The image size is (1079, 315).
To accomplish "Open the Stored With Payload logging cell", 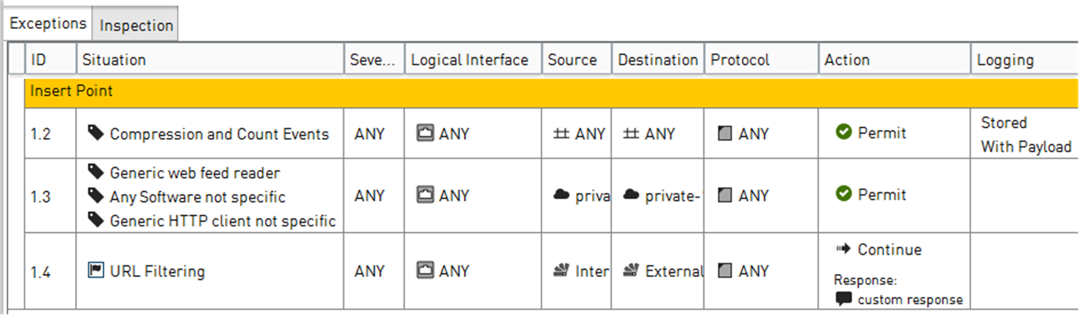I will pyautogui.click(x=1025, y=135).
